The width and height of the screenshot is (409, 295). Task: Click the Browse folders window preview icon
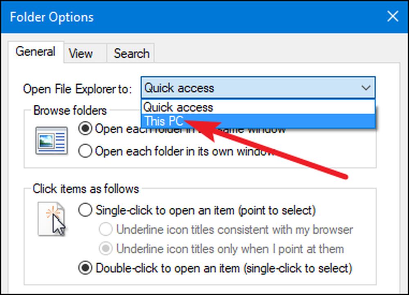(x=52, y=140)
